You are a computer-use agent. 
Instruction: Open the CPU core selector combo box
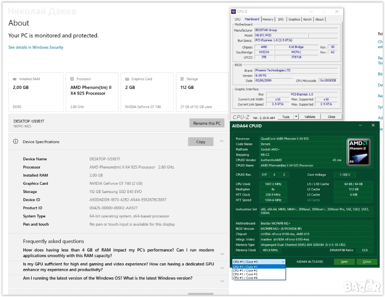pyautogui.click(x=259, y=262)
